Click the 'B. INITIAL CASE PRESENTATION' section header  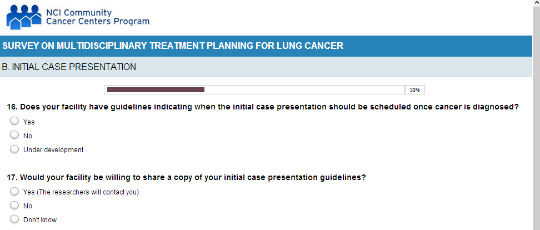click(69, 67)
